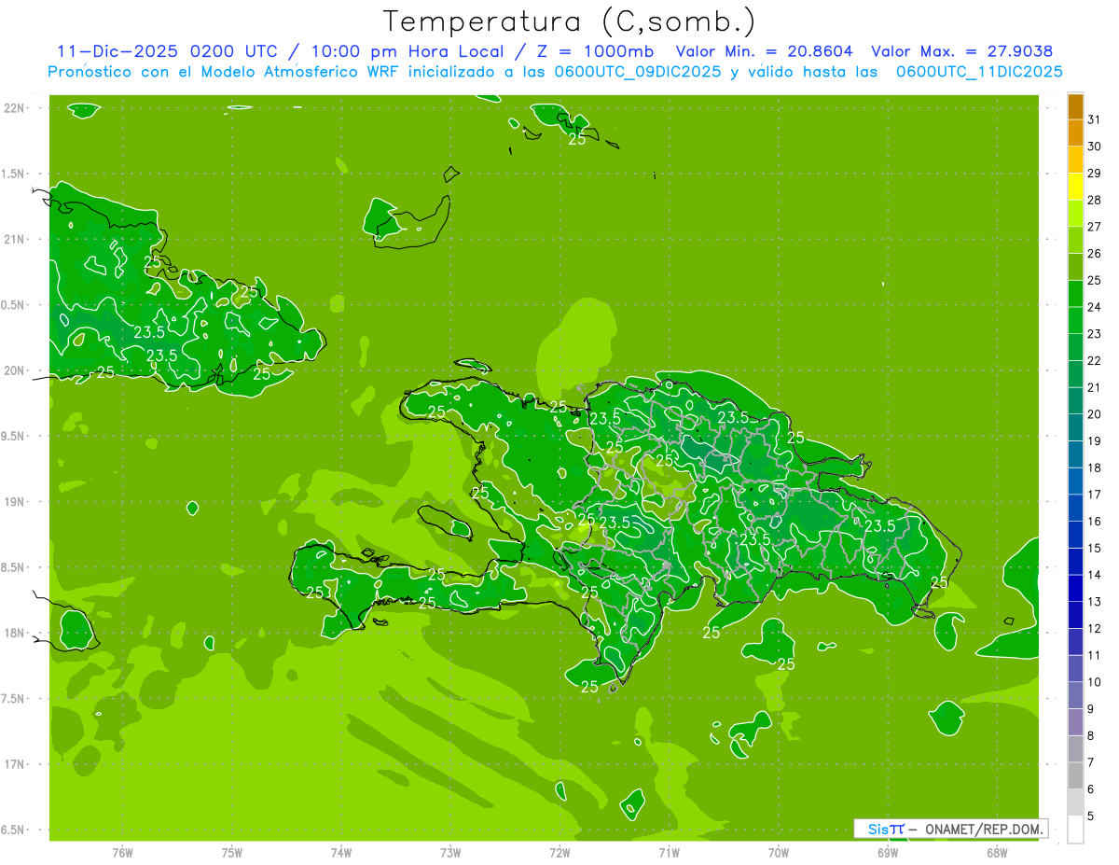Image resolution: width=1119 pixels, height=865 pixels.
Task: Click legend scale value "15"
Action: click(x=1095, y=548)
